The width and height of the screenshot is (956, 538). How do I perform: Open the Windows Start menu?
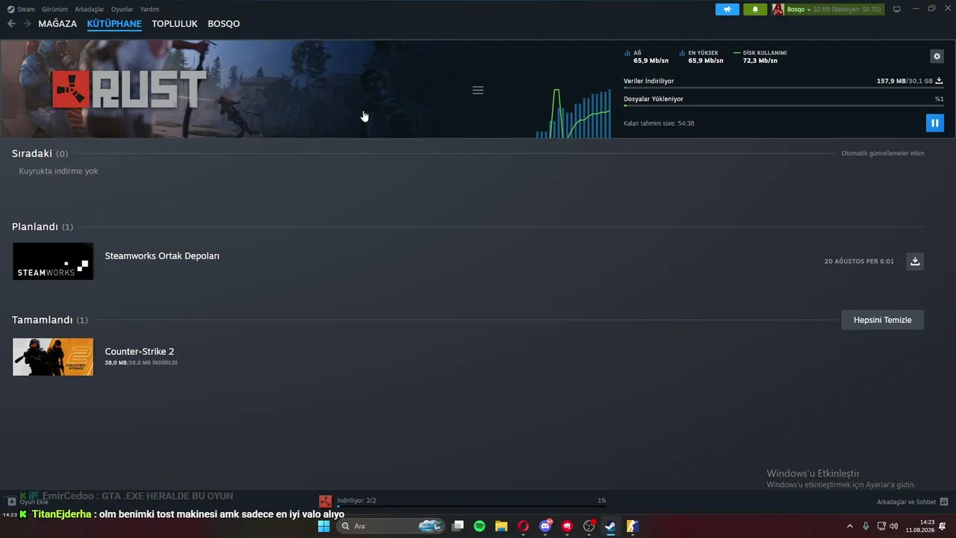click(323, 526)
